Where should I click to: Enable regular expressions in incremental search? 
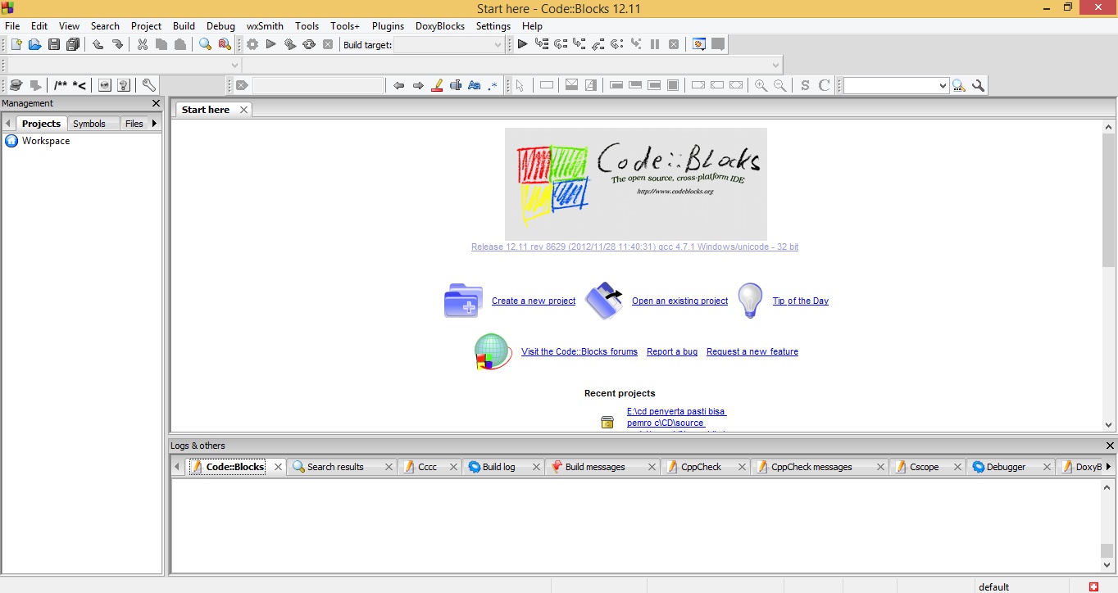[493, 85]
